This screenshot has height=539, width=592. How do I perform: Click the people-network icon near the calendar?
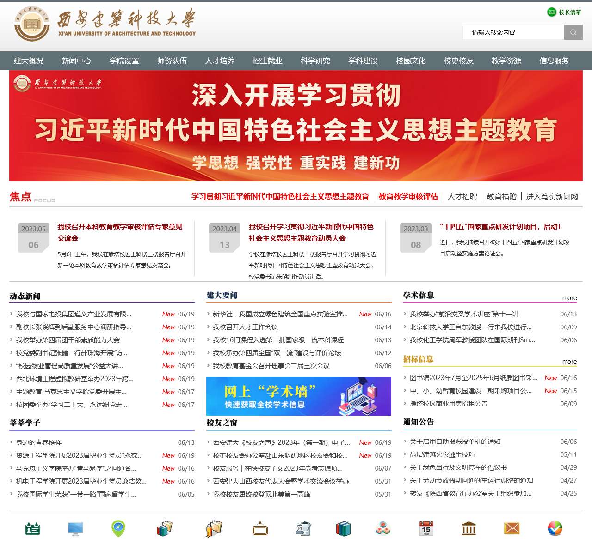(383, 528)
